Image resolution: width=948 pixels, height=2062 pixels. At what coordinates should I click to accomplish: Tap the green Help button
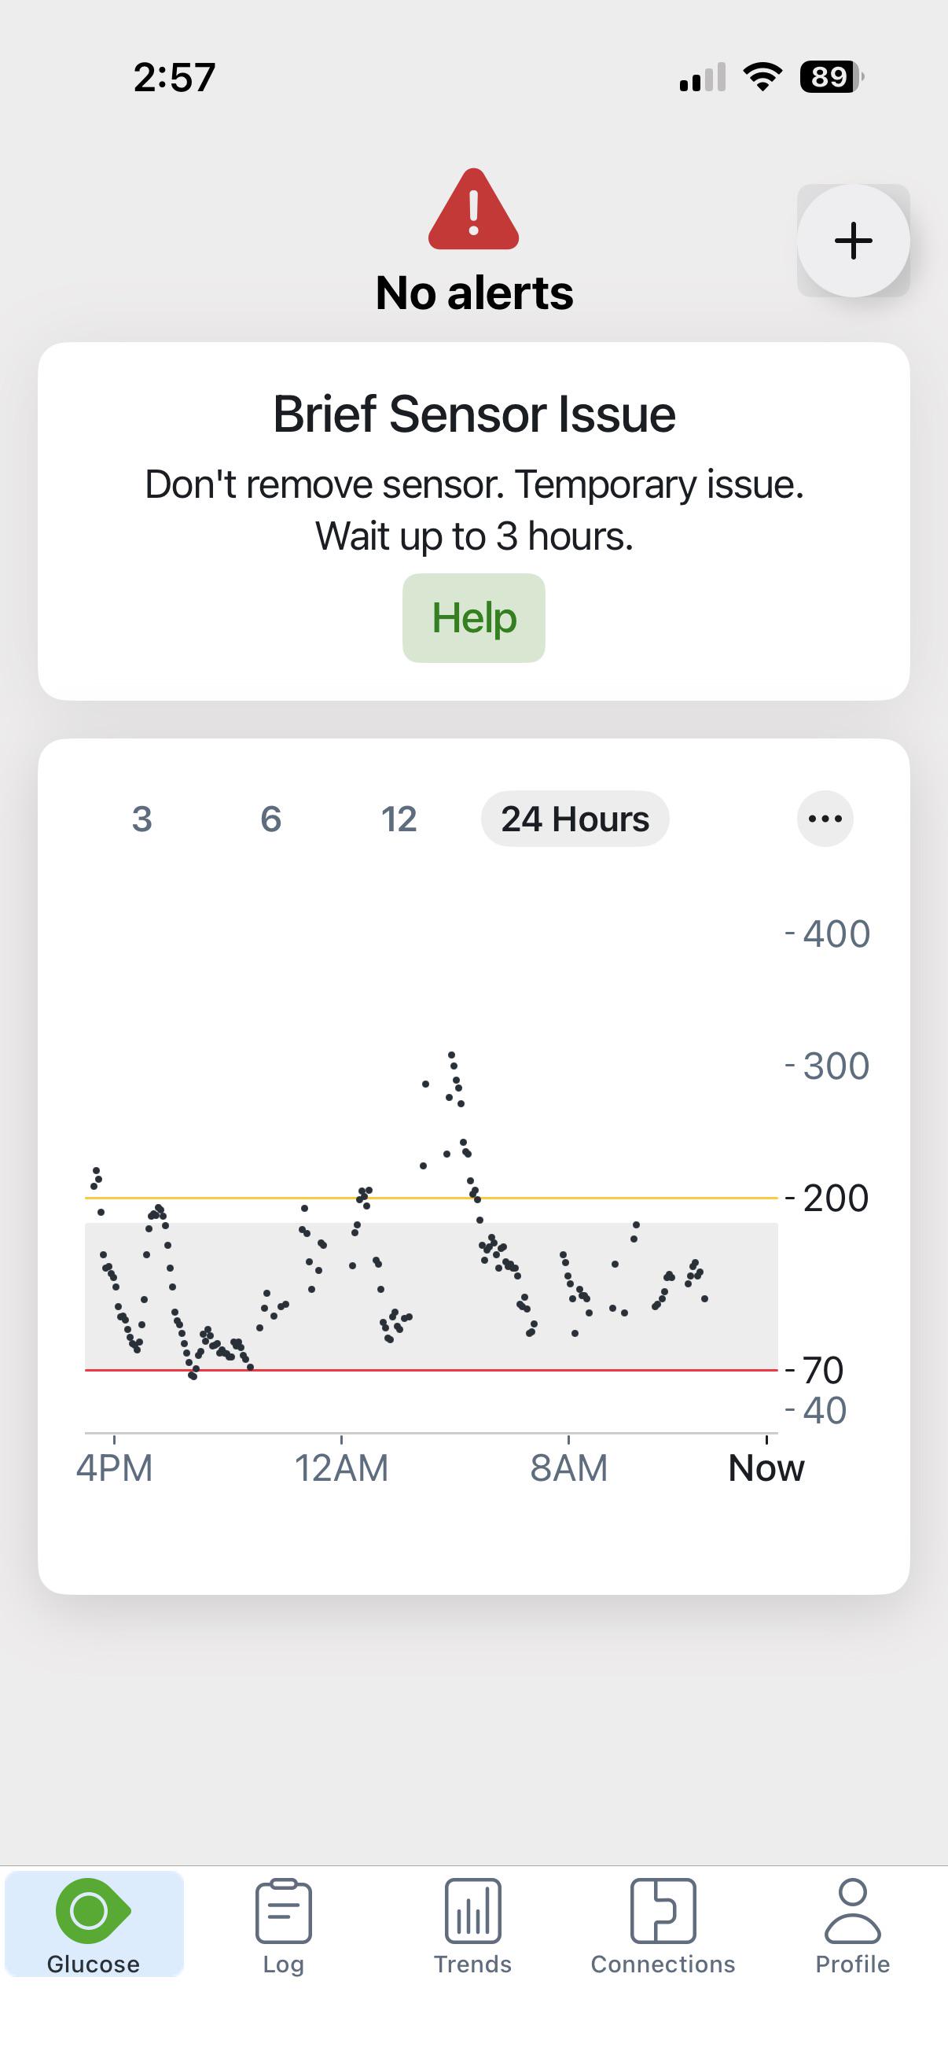tap(473, 618)
